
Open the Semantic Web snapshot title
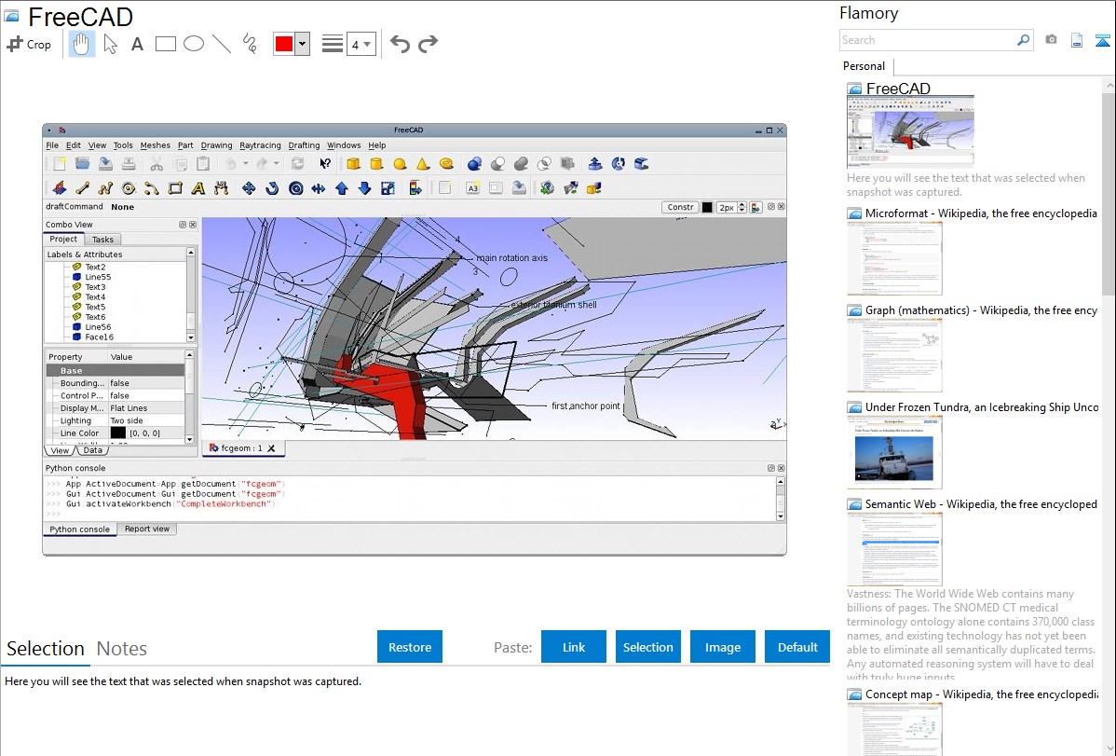pyautogui.click(x=981, y=503)
